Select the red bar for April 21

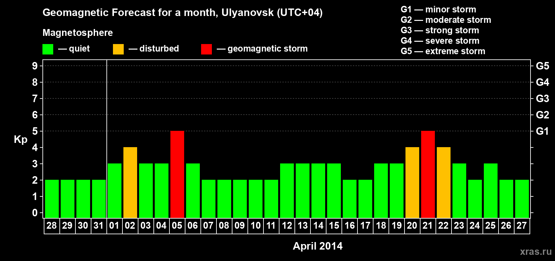pyautogui.click(x=428, y=174)
